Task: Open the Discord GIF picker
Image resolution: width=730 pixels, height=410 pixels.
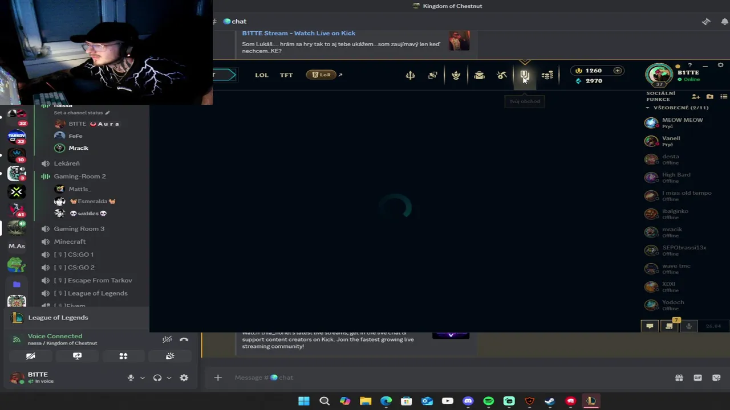Action: [697, 378]
